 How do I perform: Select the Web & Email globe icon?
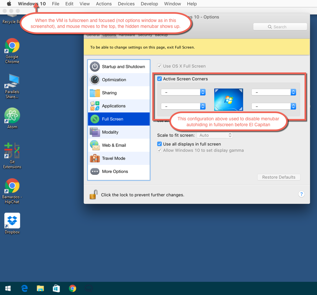pos(95,146)
